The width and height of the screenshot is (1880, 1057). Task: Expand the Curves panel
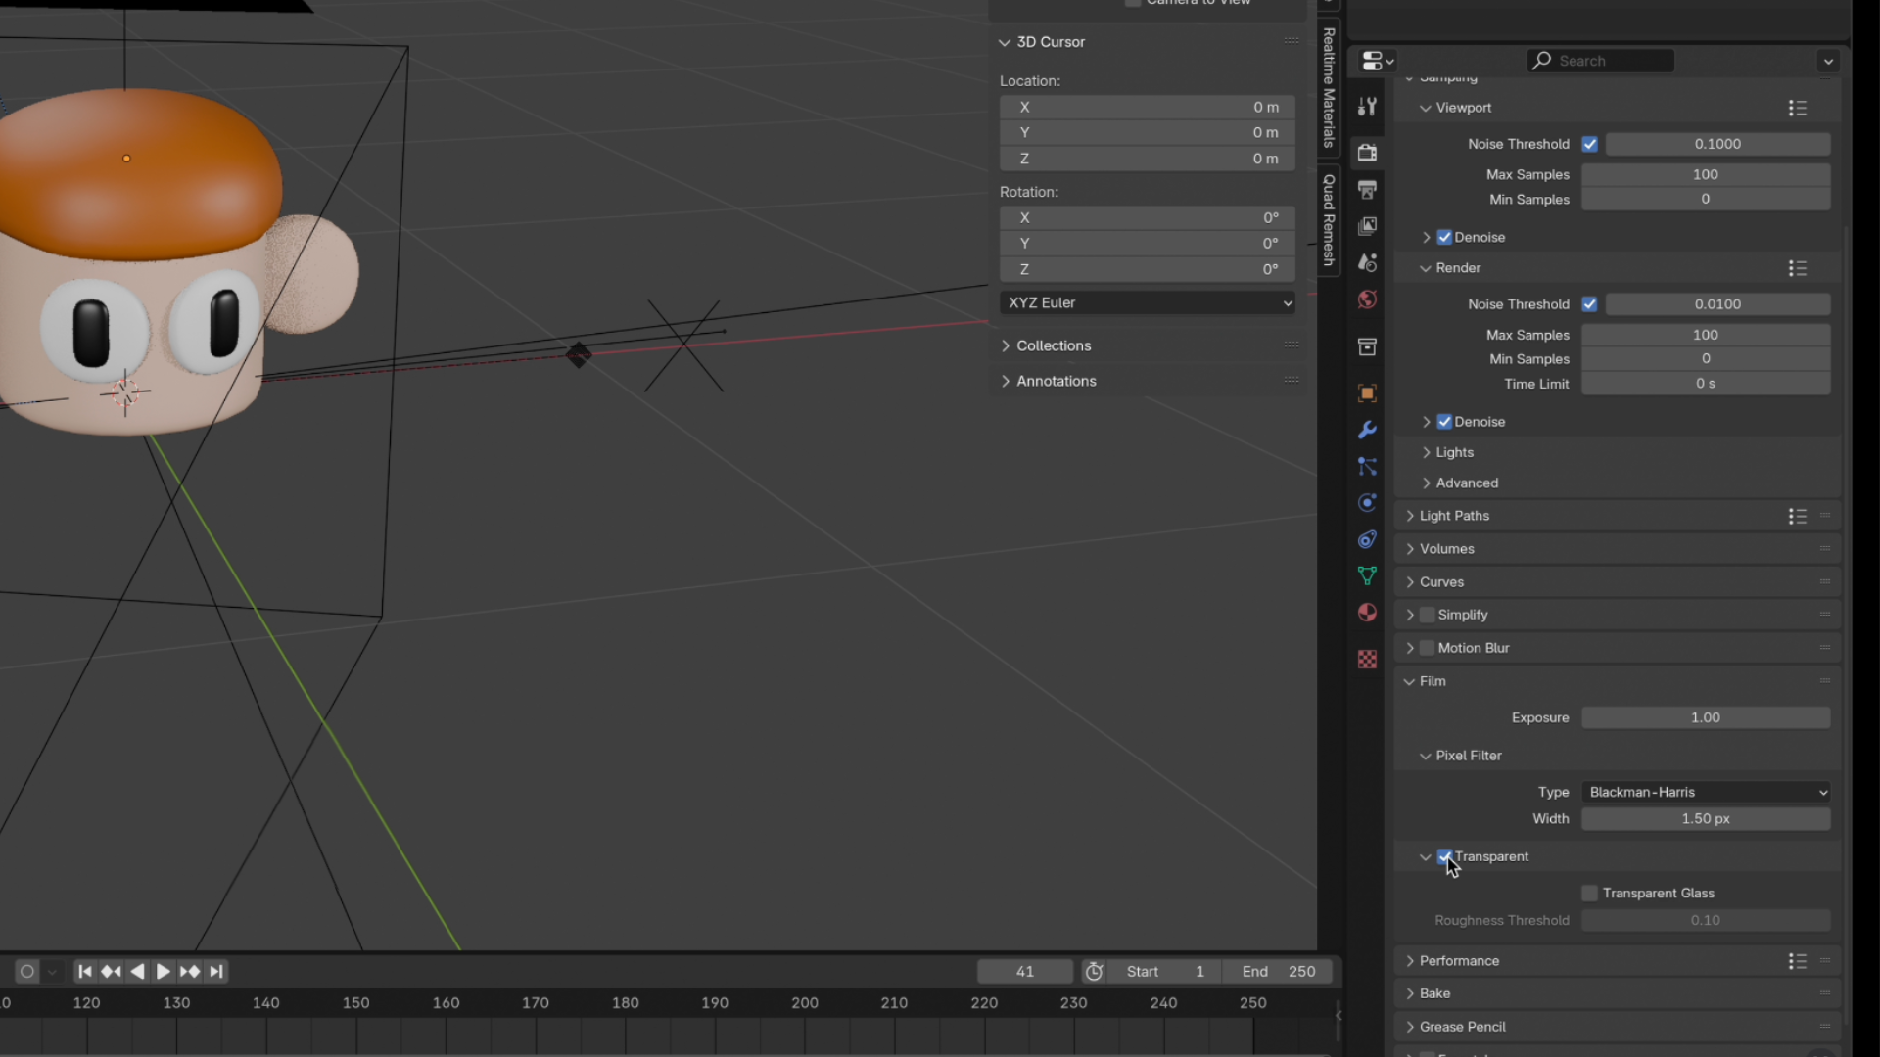coord(1410,582)
